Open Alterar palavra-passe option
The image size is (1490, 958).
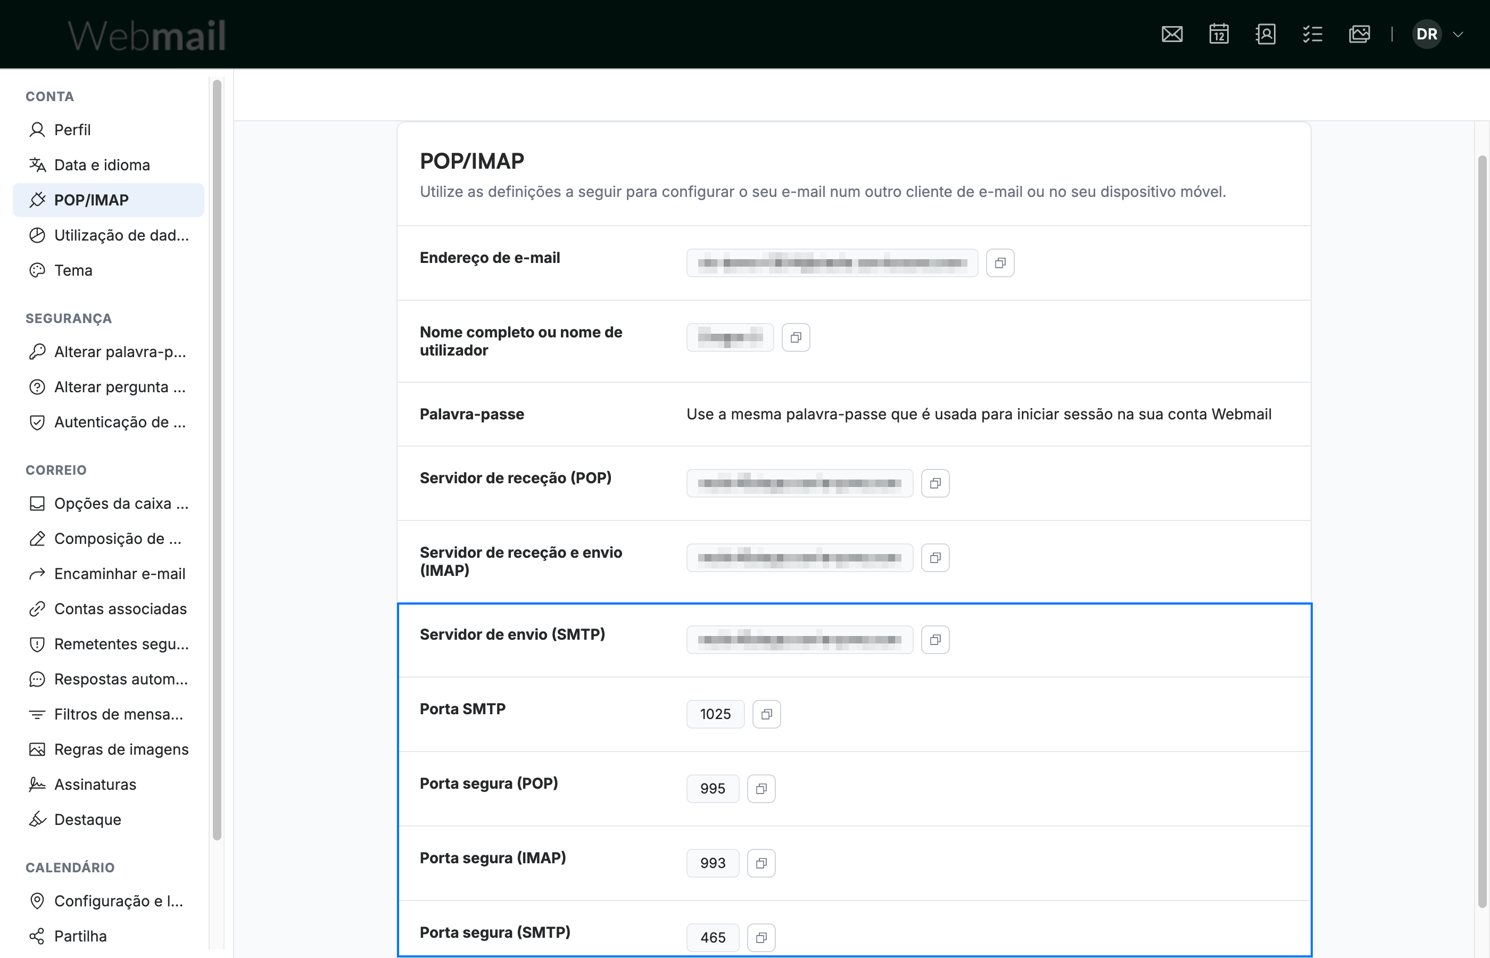pos(108,352)
